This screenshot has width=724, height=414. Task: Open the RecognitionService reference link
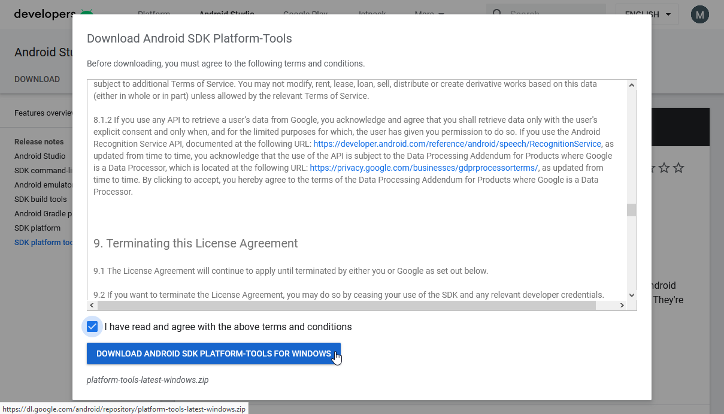458,144
